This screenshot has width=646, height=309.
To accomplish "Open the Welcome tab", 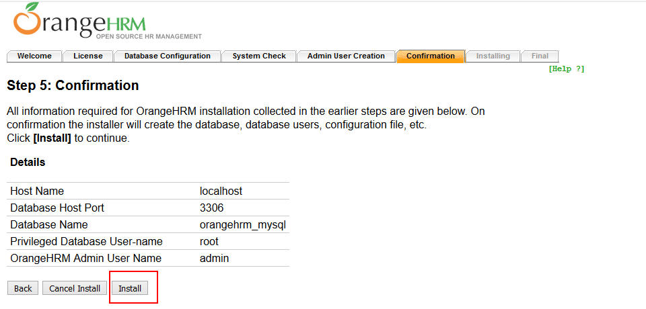I will pyautogui.click(x=34, y=56).
